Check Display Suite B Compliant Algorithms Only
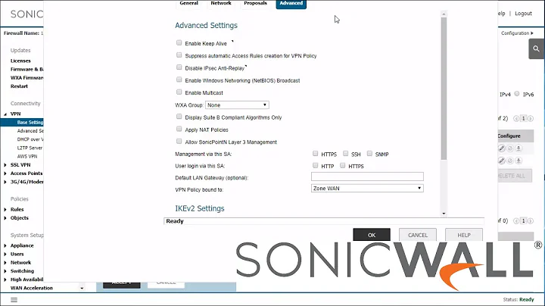This screenshot has height=306, width=545. click(x=179, y=117)
